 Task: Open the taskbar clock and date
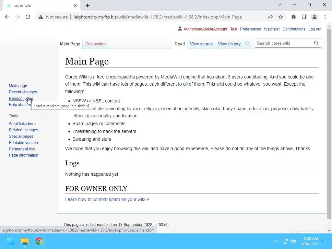pos(309,241)
